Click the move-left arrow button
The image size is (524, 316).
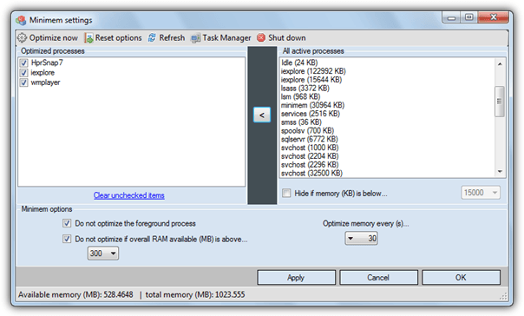coord(262,115)
